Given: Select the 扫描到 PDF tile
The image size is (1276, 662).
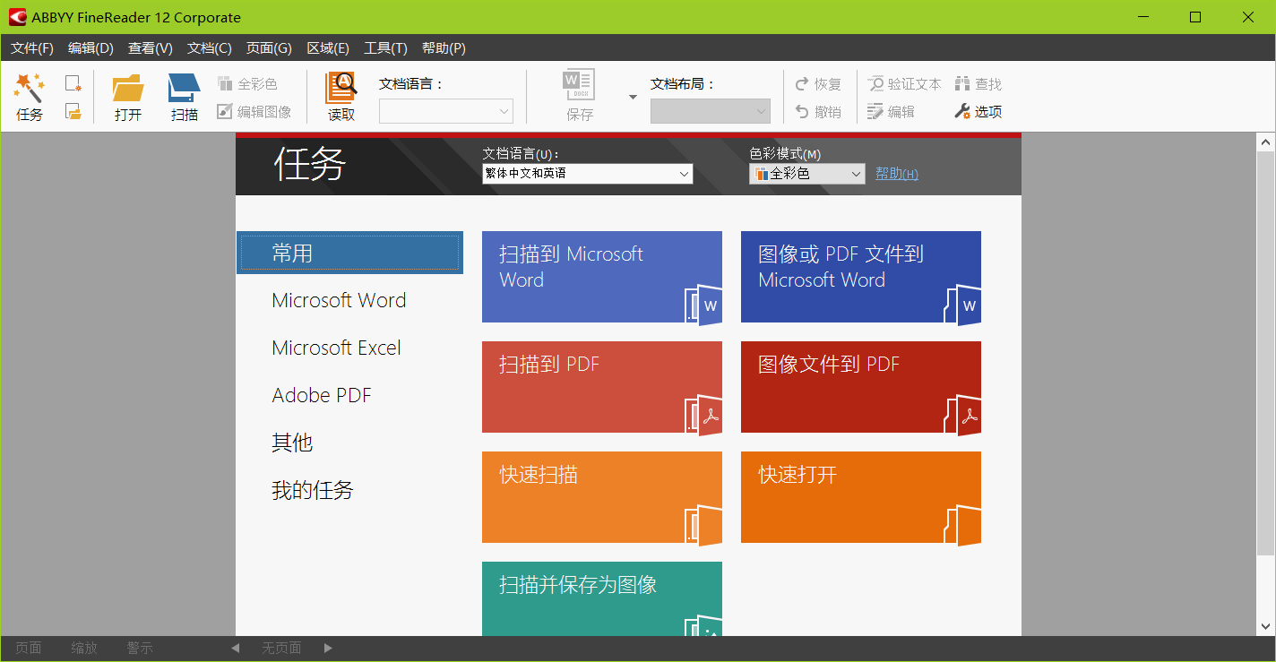Looking at the screenshot, I should [601, 387].
